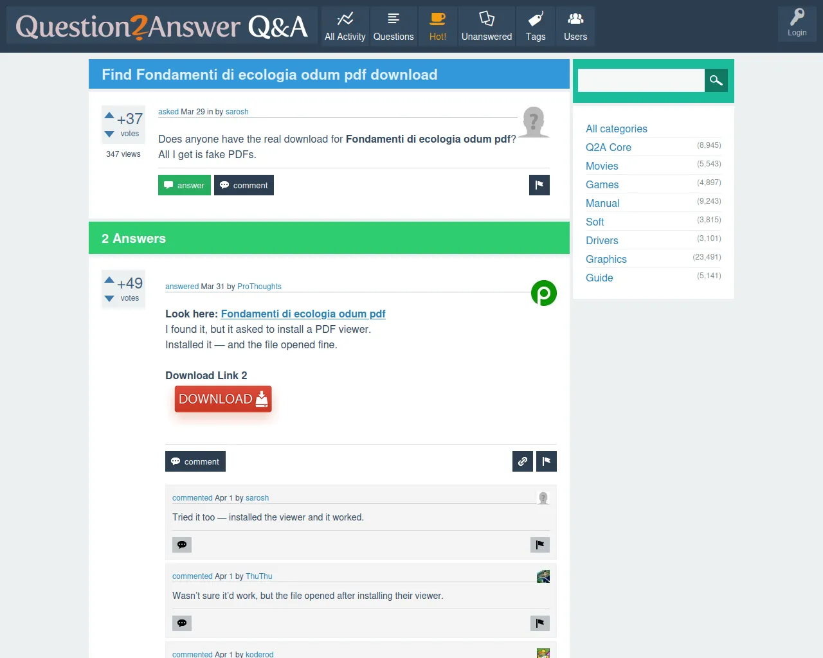Flag the ProThoughts answer
This screenshot has width=823, height=658.
pyautogui.click(x=547, y=461)
